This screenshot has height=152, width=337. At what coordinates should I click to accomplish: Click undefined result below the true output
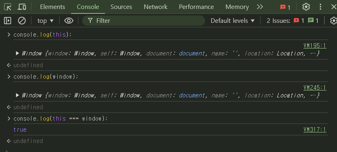28,141
